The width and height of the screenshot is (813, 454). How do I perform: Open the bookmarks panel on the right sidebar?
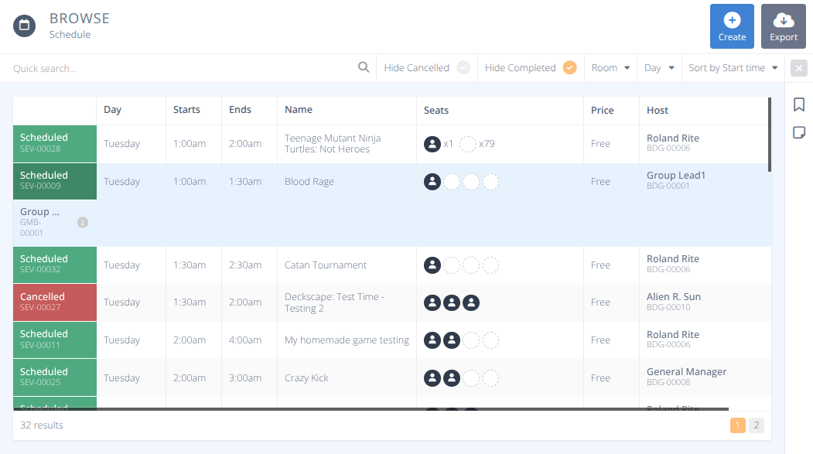(799, 104)
